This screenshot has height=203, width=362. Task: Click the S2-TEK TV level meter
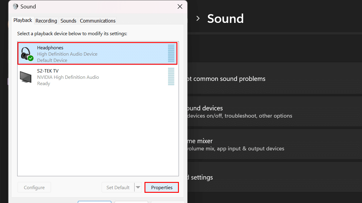(171, 76)
